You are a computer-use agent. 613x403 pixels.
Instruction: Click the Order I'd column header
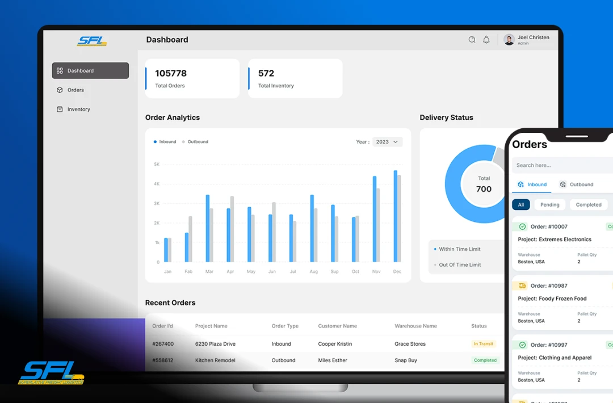(x=162, y=326)
